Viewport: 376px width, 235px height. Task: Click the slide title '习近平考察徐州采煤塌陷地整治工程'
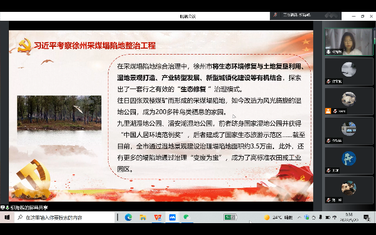95,45
